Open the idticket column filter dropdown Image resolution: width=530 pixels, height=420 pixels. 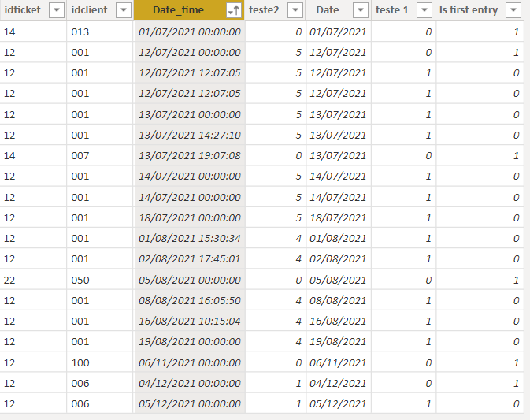tap(57, 10)
